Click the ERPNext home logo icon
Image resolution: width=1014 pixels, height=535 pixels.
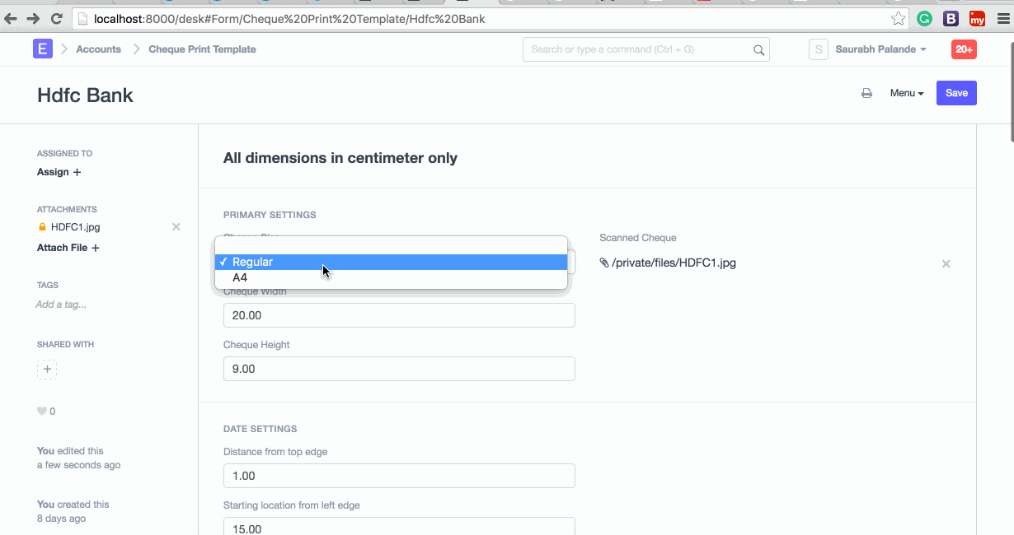click(x=42, y=49)
